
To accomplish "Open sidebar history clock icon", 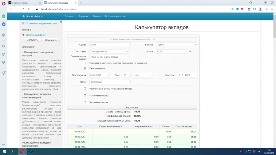I will click(x=4, y=54).
